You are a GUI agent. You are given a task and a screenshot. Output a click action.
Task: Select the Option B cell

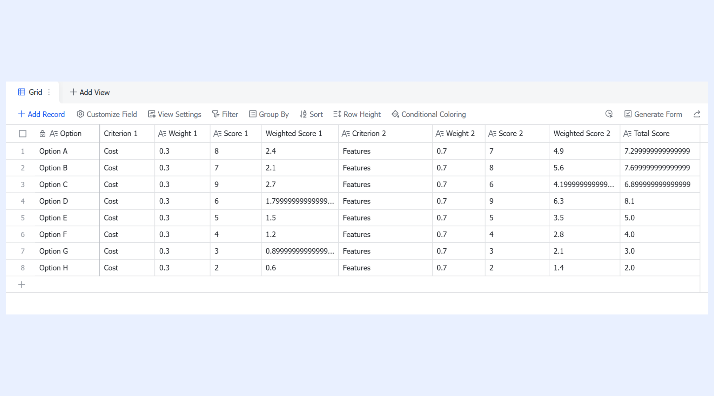click(x=67, y=168)
